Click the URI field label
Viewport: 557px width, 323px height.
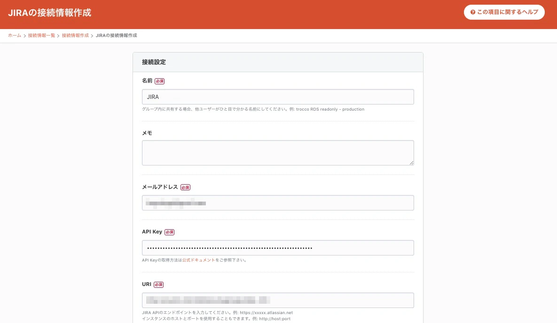tap(147, 284)
